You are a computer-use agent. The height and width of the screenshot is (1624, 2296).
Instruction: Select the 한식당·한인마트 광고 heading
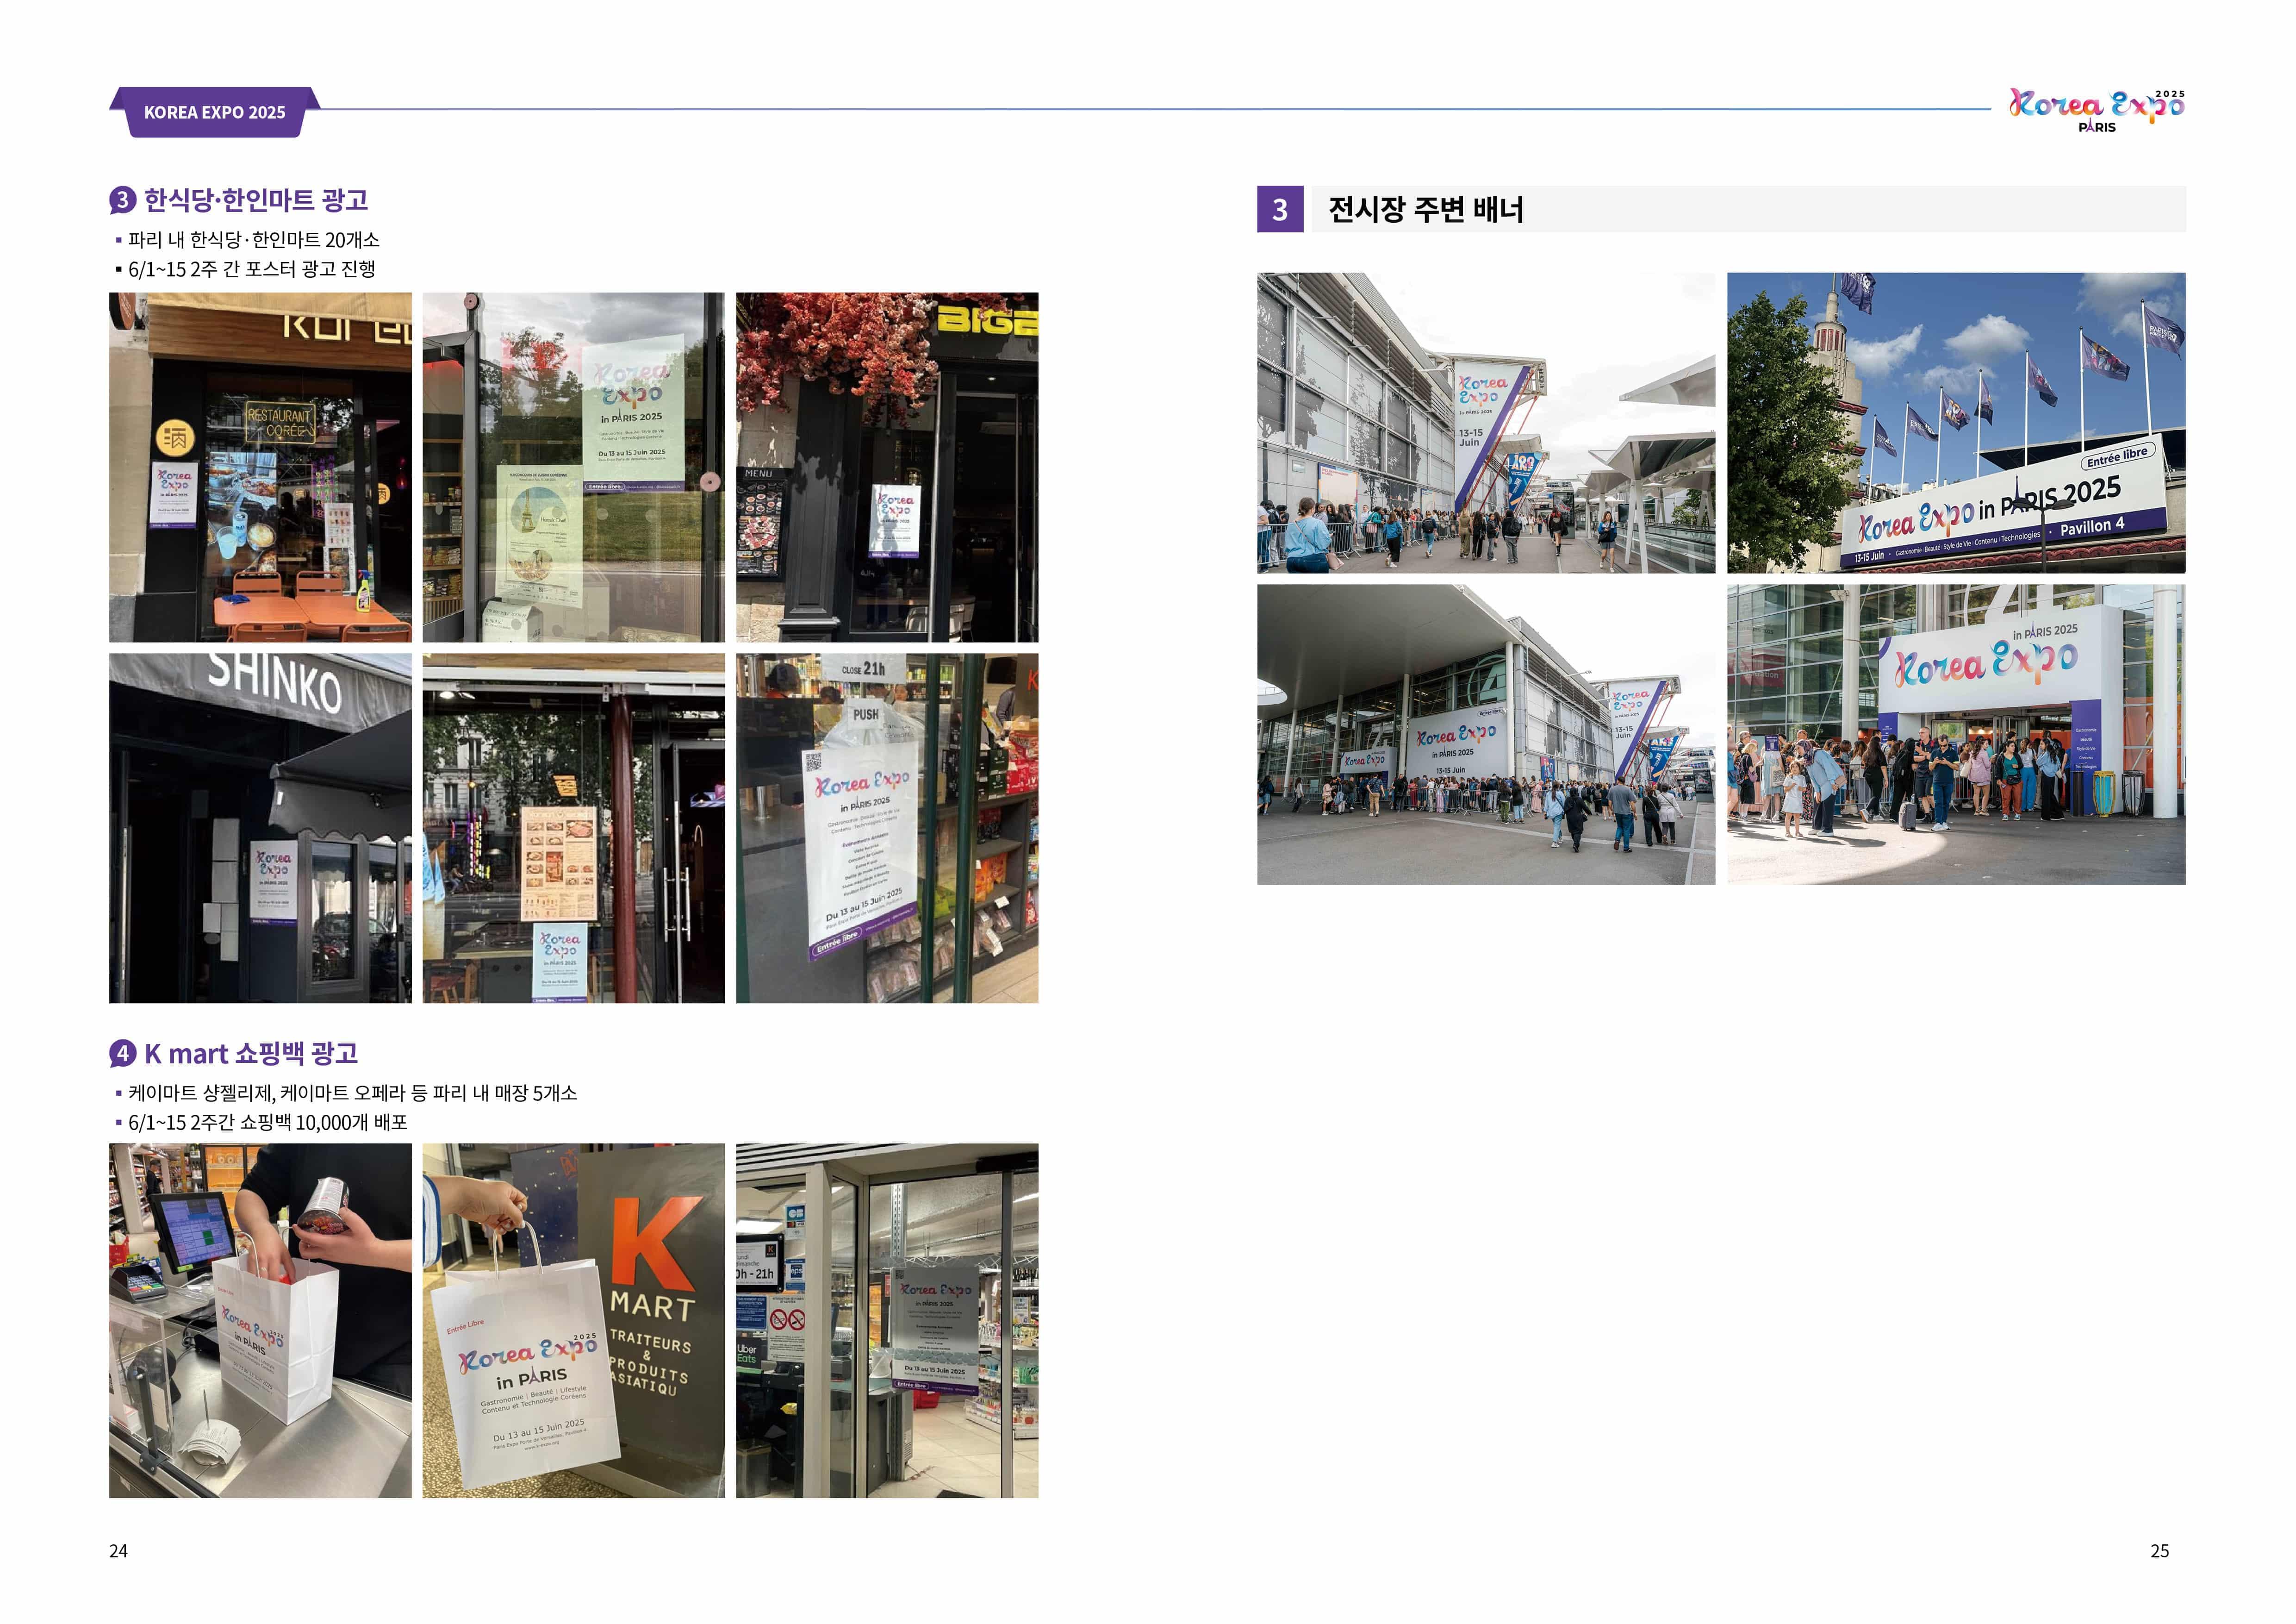(x=256, y=200)
